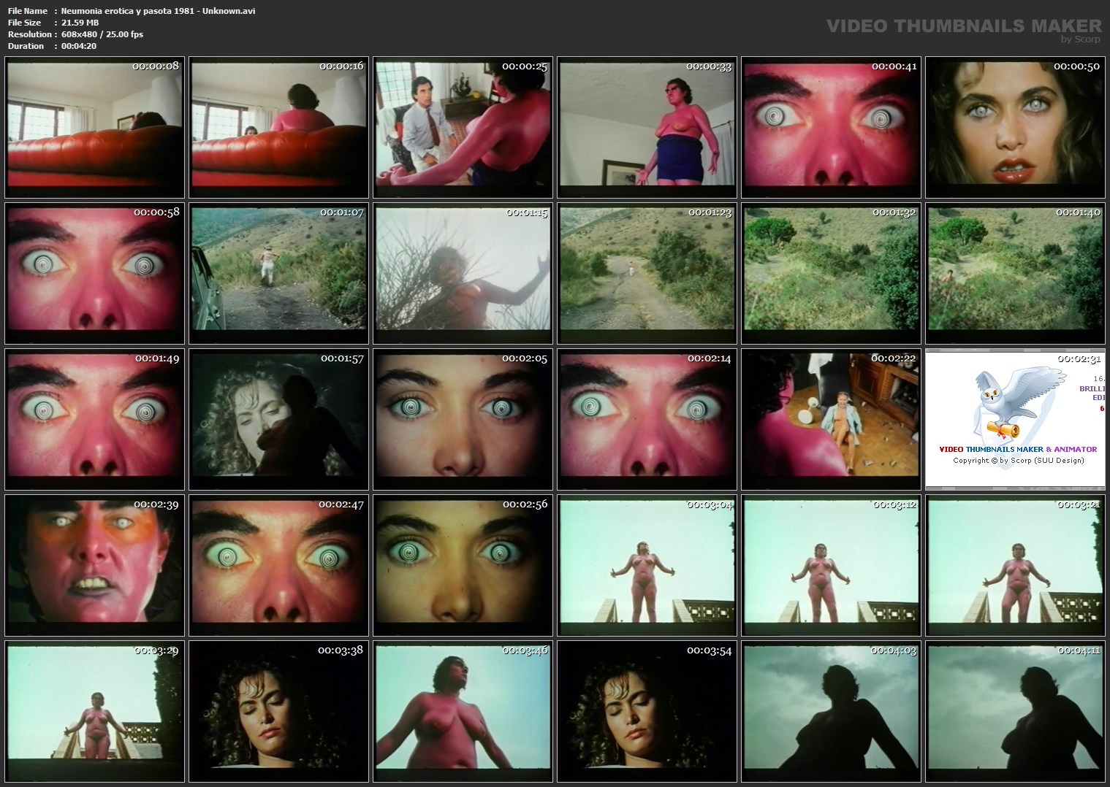This screenshot has width=1110, height=787.
Task: Open the room scene frame at 00:02:22
Action: click(832, 419)
